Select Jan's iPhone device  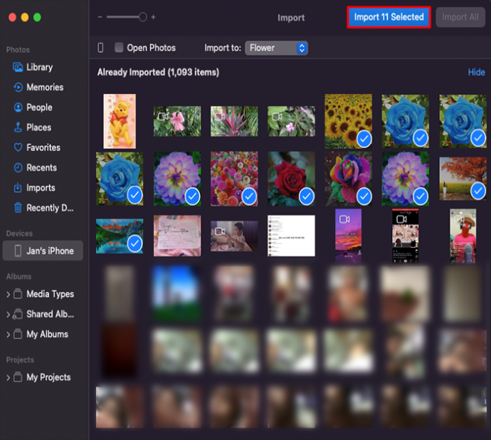click(43, 251)
